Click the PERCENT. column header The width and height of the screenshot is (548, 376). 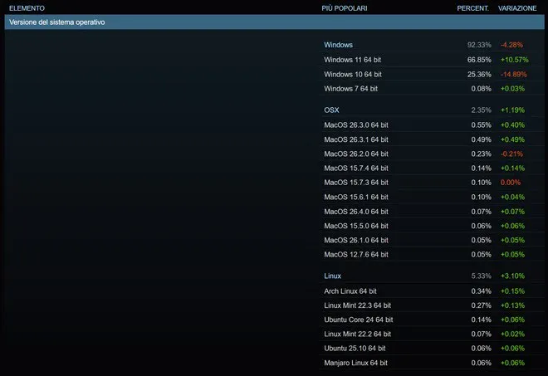[472, 8]
